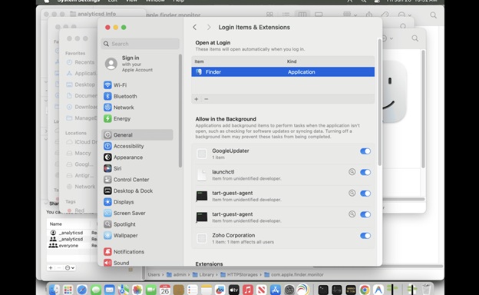This screenshot has width=479, height=295.
Task: Click plus button in analyticsd Info permissions
Action: [51, 268]
